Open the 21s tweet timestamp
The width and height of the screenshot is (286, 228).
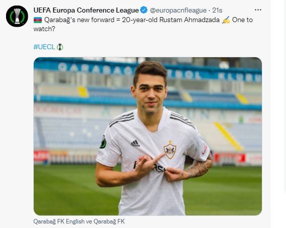[217, 11]
